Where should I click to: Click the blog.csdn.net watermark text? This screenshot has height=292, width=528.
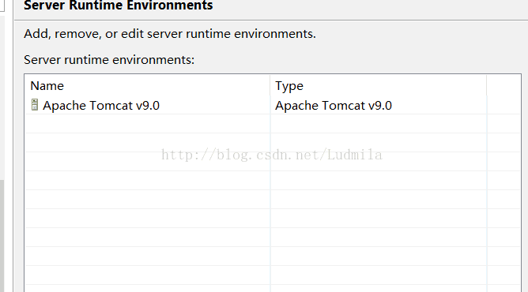click(272, 155)
